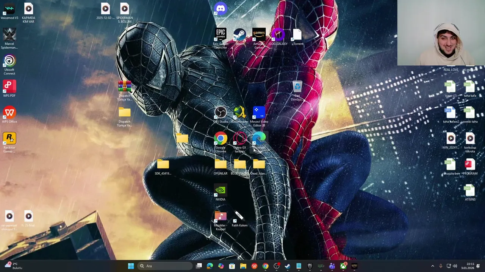Open the Fatih Kalem shortcut
485x272 pixels.
point(239,219)
